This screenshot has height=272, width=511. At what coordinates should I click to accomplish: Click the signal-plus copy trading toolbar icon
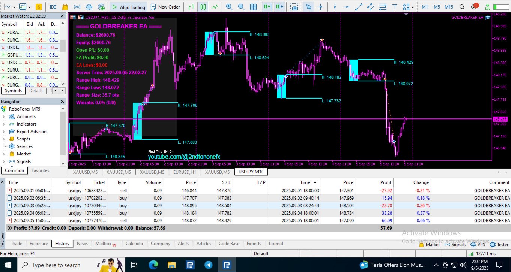[x=101, y=7]
